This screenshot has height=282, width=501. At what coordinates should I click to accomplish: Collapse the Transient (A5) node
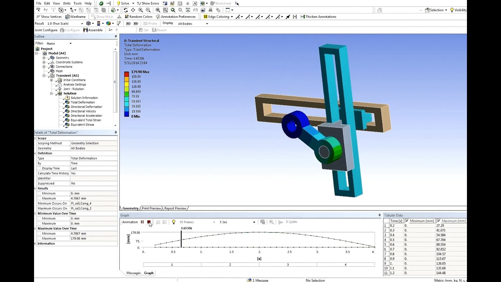(x=44, y=76)
